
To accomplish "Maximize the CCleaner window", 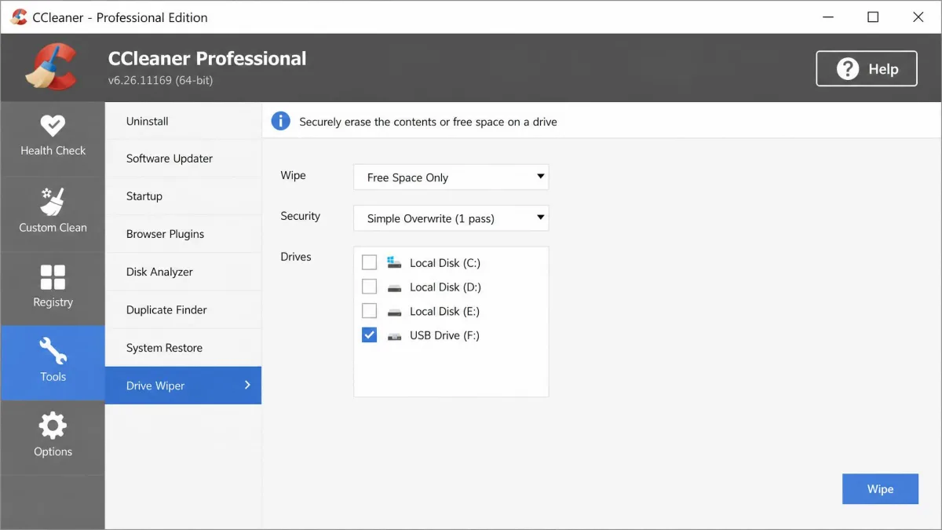I will point(873,17).
